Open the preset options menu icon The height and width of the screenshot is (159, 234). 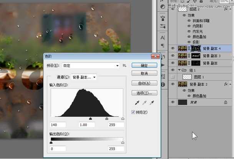[x=124, y=66]
